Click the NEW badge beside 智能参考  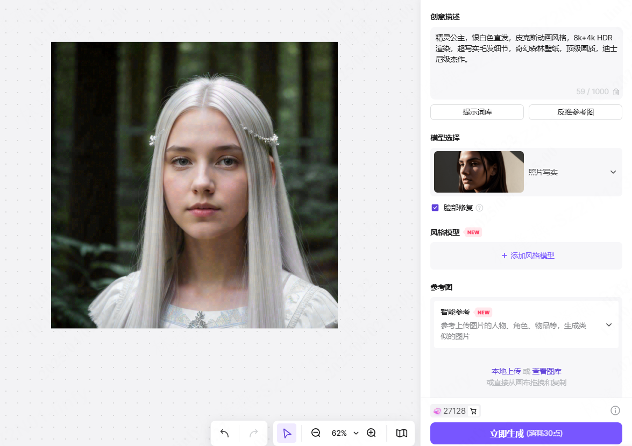tap(483, 313)
